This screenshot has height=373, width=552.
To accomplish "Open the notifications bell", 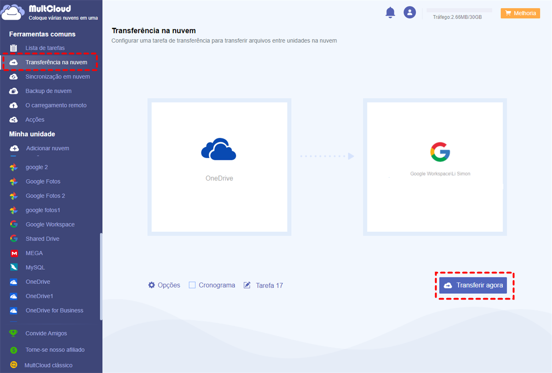I will (390, 12).
